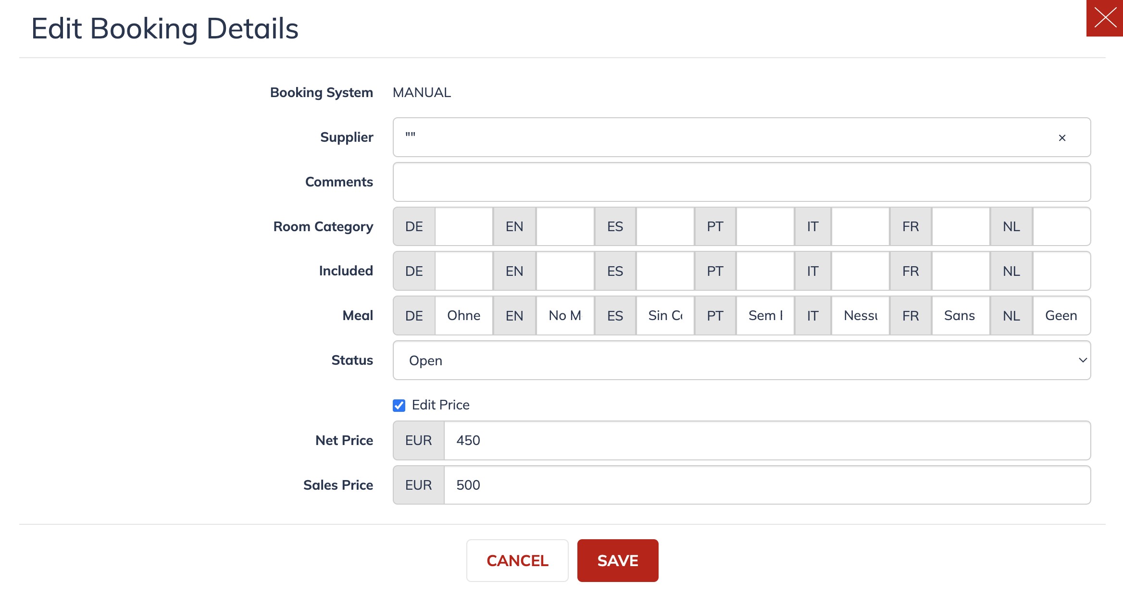The height and width of the screenshot is (594, 1123).
Task: Open the Status dropdown
Action: 742,360
